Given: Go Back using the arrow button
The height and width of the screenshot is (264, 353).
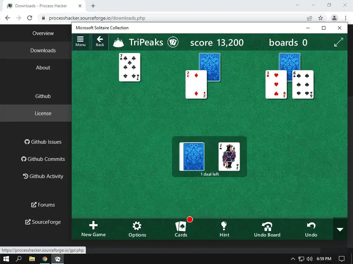Looking at the screenshot, I should 100,42.
